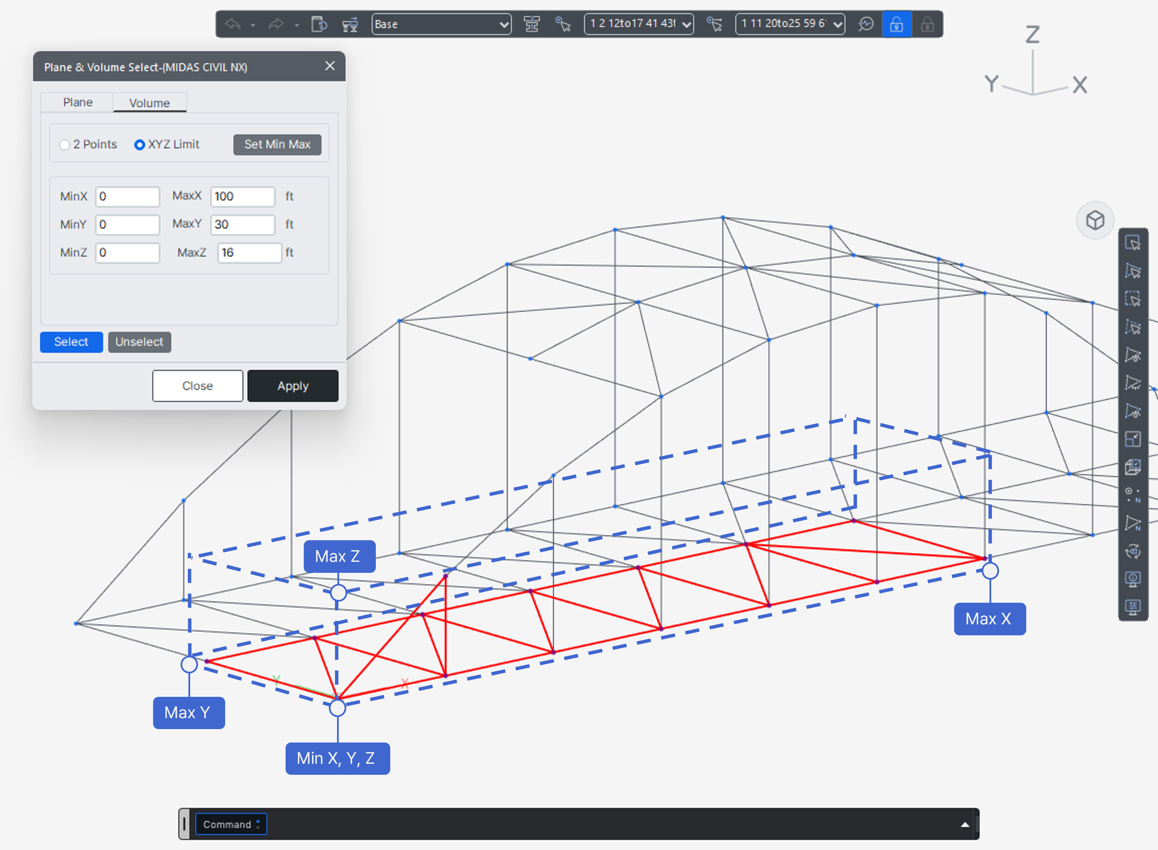Click the MaxX input field
This screenshot has height=850, width=1158.
pos(242,196)
